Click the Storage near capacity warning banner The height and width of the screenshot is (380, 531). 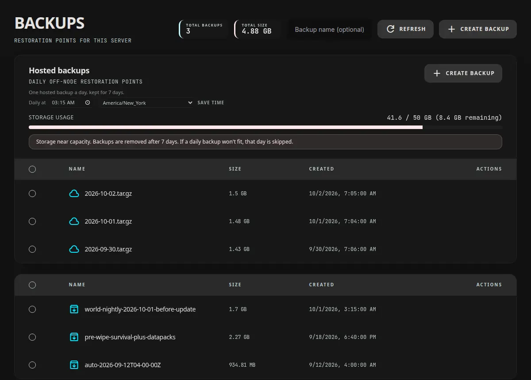(265, 142)
